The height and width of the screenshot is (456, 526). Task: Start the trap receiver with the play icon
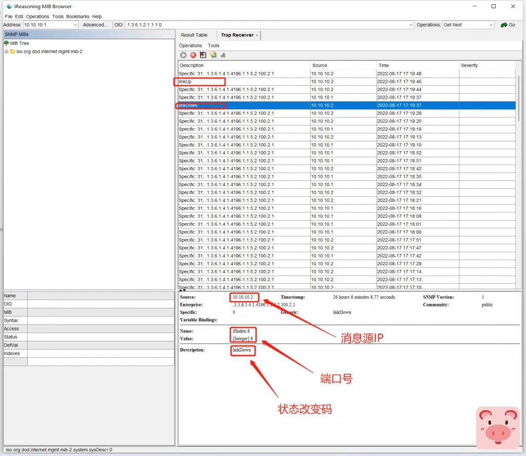click(183, 55)
